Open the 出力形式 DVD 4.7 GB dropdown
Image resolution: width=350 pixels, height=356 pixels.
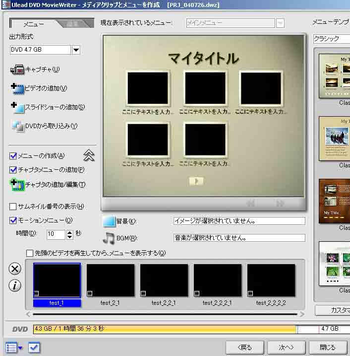[x=76, y=50]
